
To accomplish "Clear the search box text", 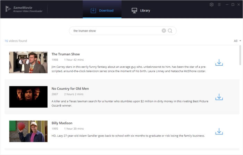I will (x=164, y=31).
